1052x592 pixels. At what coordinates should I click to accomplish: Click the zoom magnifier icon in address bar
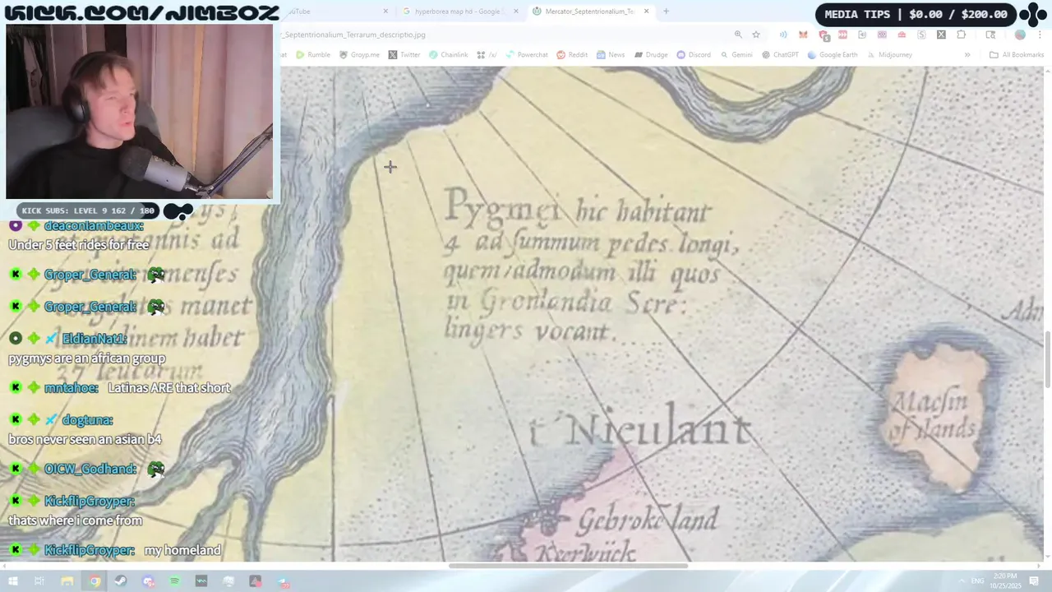(738, 35)
